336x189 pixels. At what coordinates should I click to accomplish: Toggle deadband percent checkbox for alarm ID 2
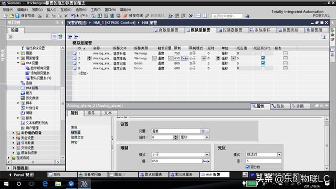(x=263, y=58)
